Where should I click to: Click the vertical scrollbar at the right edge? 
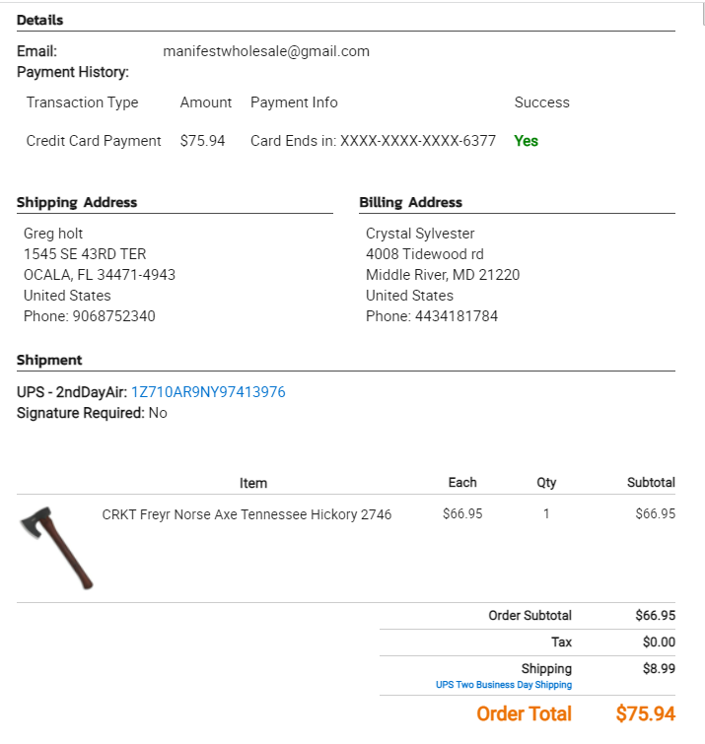click(704, 14)
